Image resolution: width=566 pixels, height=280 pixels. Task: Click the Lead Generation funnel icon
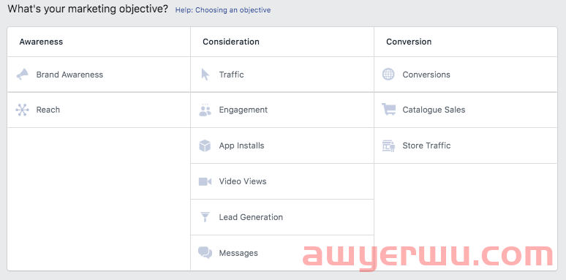tap(205, 217)
